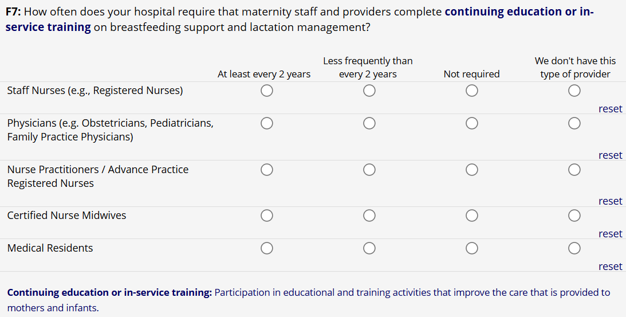Select 'At least every 2 years' for Medical Residents
The height and width of the screenshot is (317, 626).
(x=266, y=248)
